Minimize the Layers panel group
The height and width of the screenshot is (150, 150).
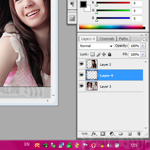click(x=142, y=35)
